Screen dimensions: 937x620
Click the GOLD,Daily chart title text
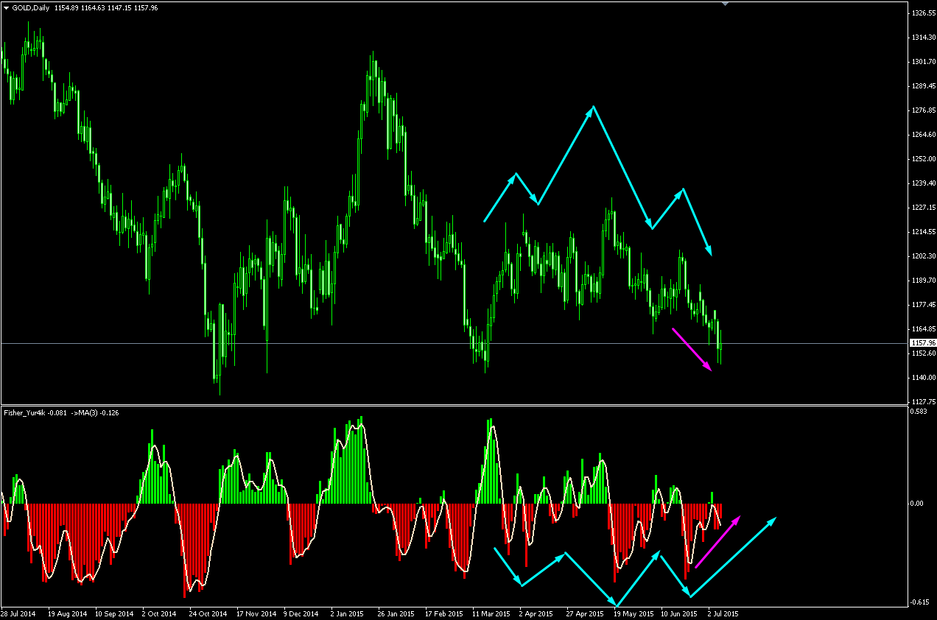point(32,7)
